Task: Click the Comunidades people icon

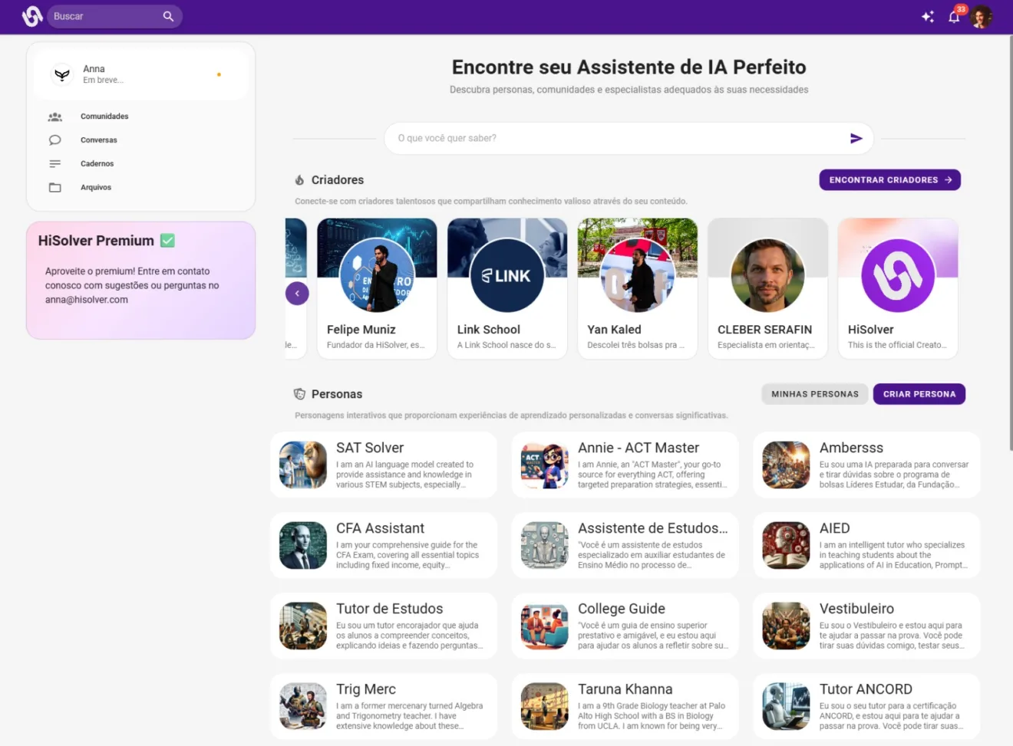Action: [55, 117]
